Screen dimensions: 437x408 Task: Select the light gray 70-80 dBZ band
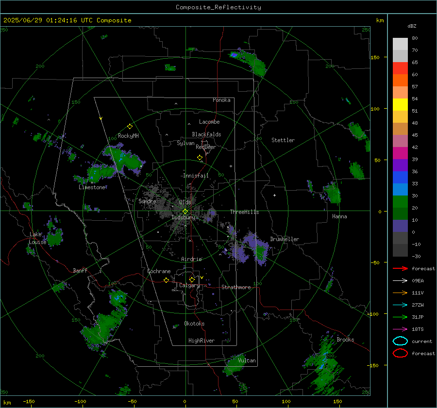click(x=400, y=44)
